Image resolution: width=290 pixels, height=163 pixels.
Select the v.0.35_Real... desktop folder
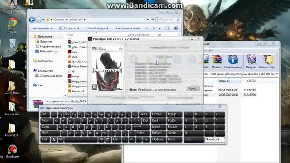point(12,87)
